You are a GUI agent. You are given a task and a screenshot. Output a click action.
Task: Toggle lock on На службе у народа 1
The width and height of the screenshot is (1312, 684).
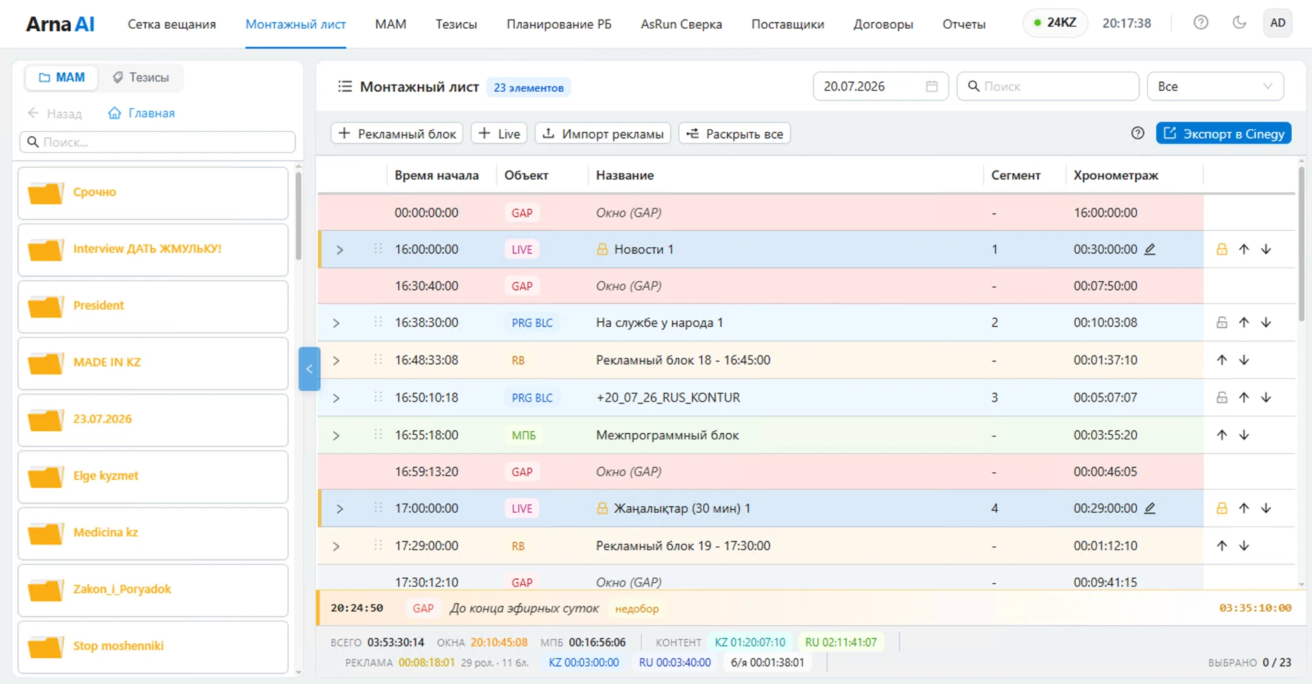click(1221, 323)
